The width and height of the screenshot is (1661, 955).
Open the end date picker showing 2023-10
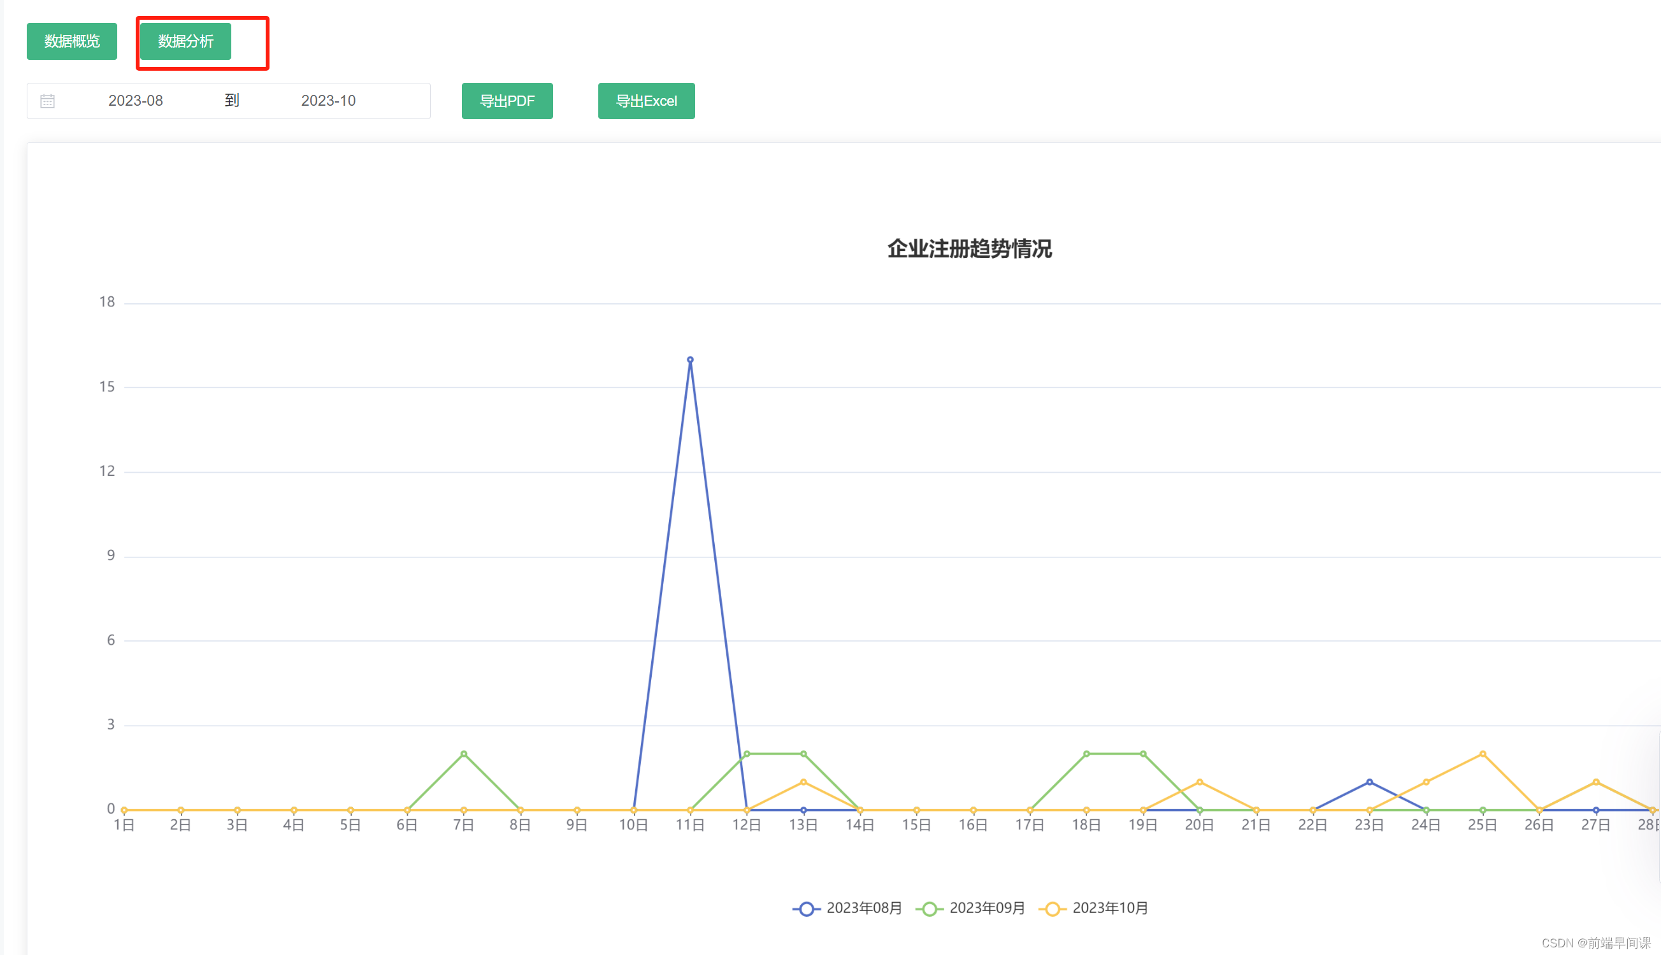(x=328, y=101)
